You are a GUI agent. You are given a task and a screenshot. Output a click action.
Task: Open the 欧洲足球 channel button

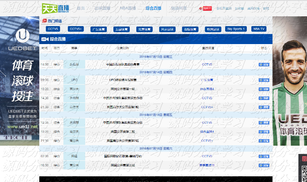point(213,29)
